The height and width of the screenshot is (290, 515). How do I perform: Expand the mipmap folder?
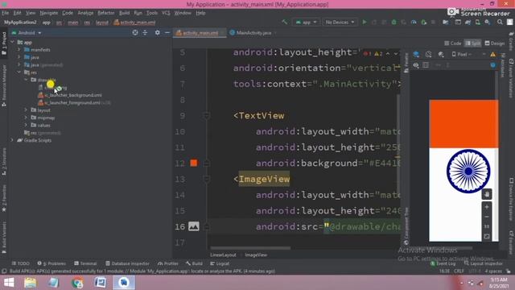26,118
